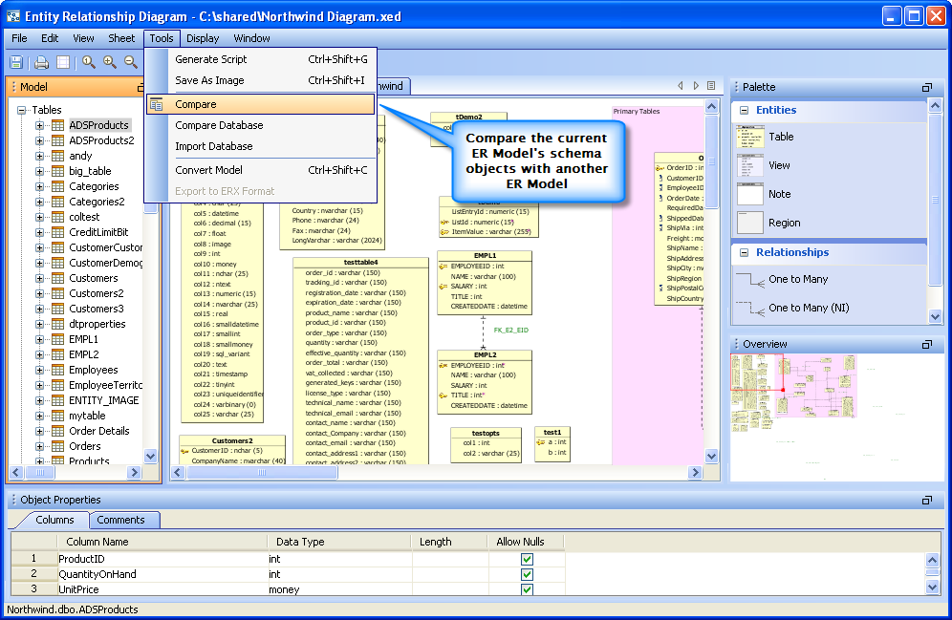952x620 pixels.
Task: Click the ADSProducts table icon in tree
Action: point(57,125)
